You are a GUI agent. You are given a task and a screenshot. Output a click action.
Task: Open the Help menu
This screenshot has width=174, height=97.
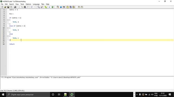click(48, 4)
